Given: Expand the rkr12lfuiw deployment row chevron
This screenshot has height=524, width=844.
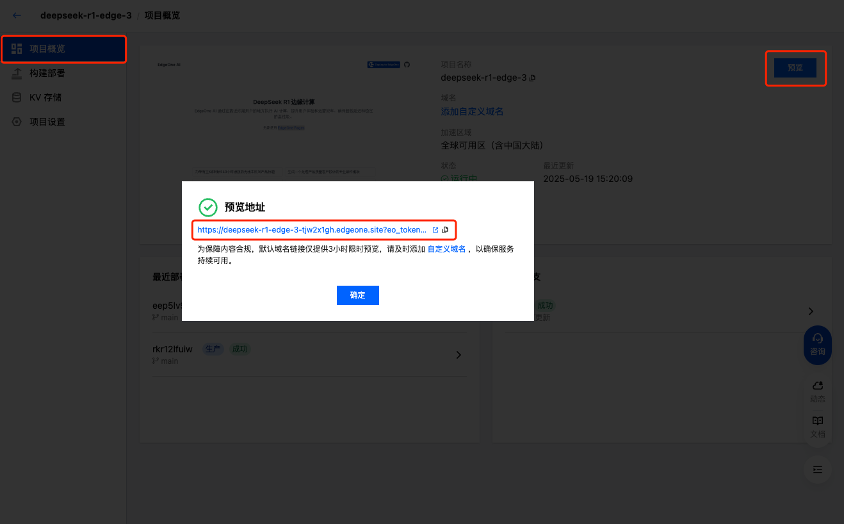Looking at the screenshot, I should (x=459, y=355).
